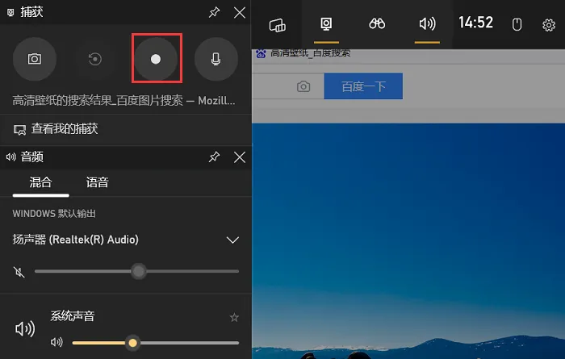Switch to the 语音 tab
Viewport: 565px width, 359px height.
click(x=98, y=183)
